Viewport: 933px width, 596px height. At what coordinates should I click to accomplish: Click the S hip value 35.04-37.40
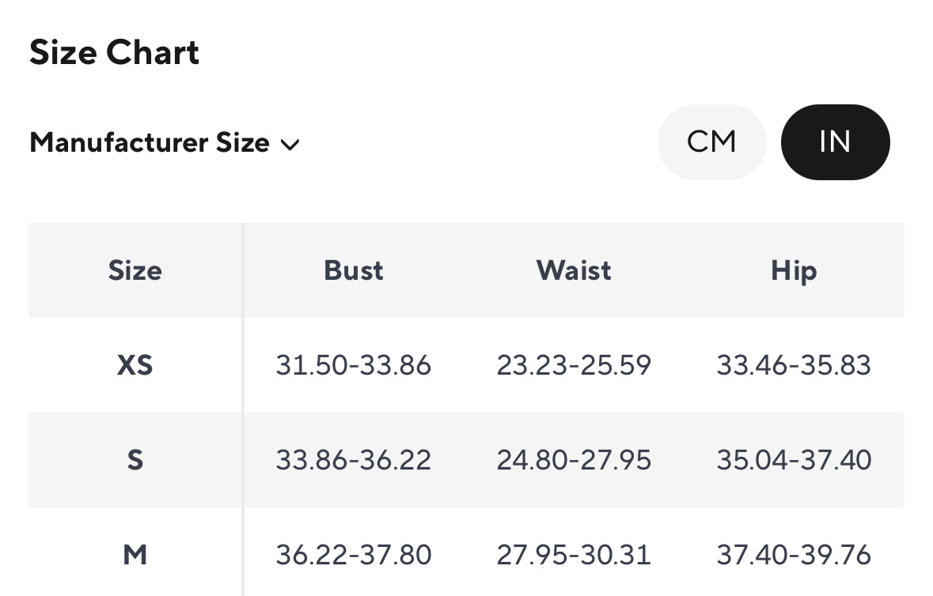coord(794,460)
